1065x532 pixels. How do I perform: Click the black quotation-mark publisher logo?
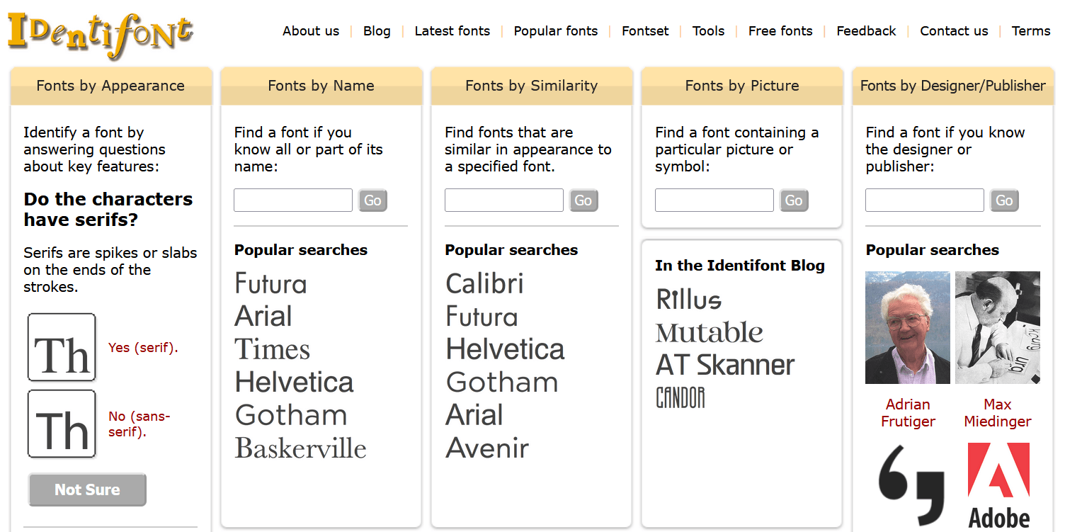click(x=912, y=485)
